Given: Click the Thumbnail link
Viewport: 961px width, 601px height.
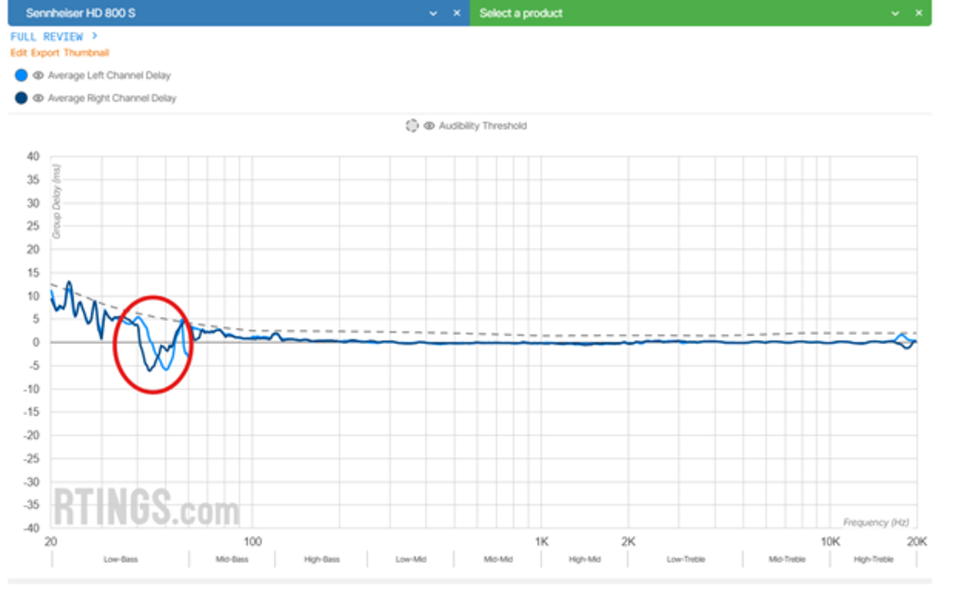Looking at the screenshot, I should (x=86, y=53).
